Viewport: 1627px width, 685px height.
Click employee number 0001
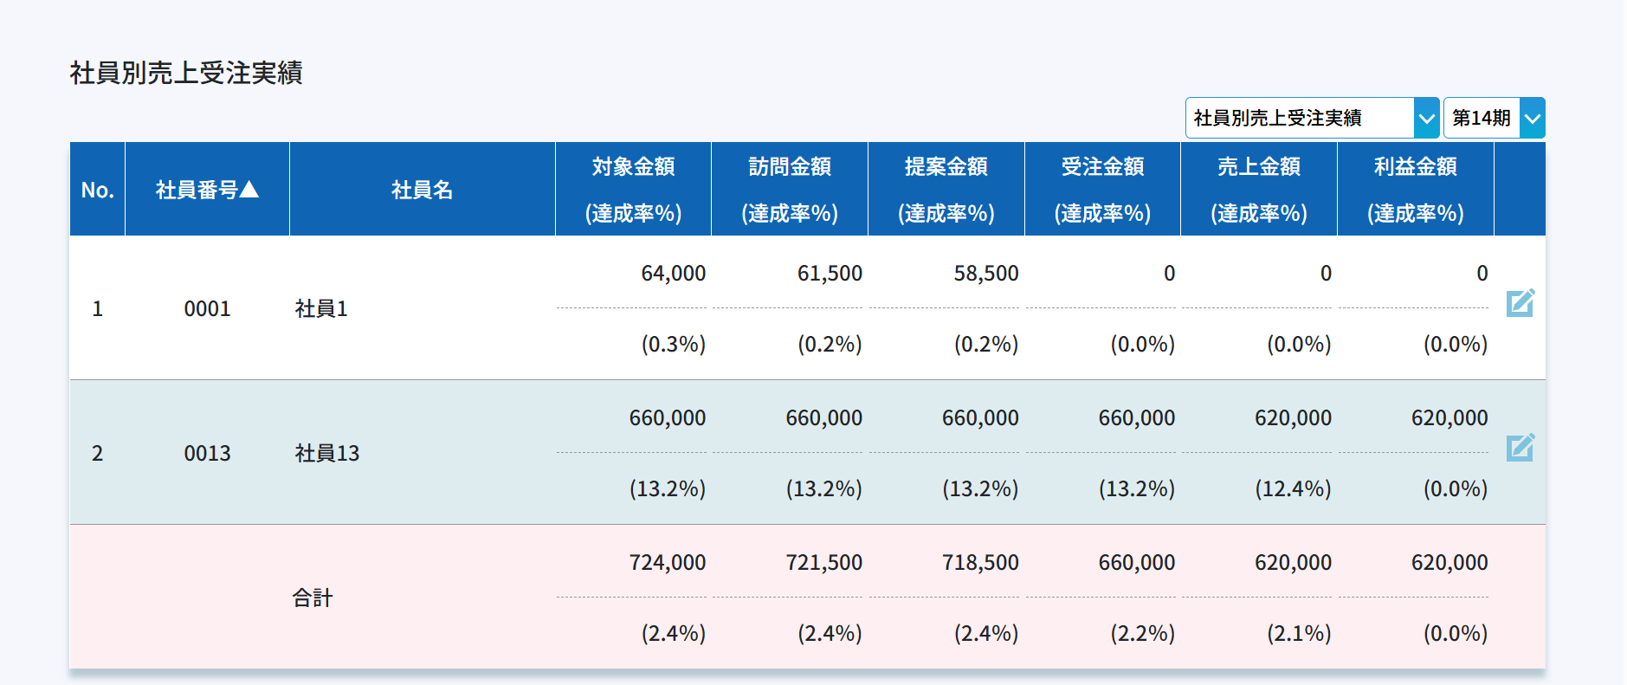tap(207, 309)
